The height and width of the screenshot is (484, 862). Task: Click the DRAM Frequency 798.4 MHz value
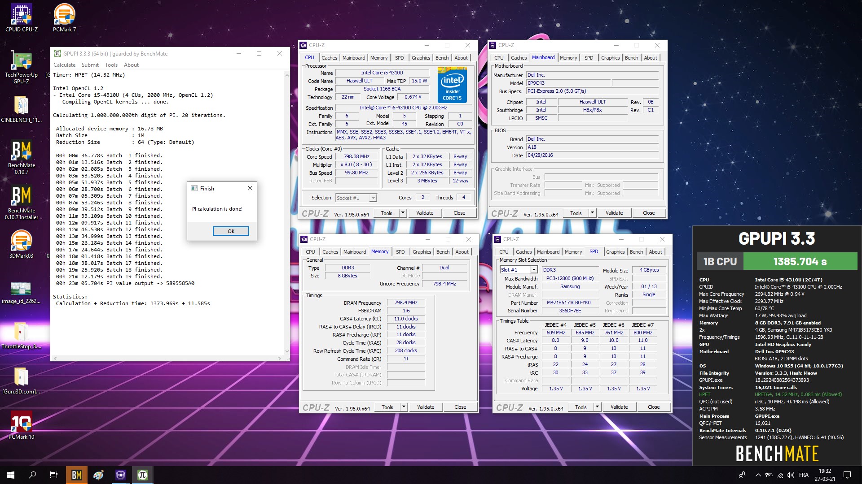tap(406, 302)
